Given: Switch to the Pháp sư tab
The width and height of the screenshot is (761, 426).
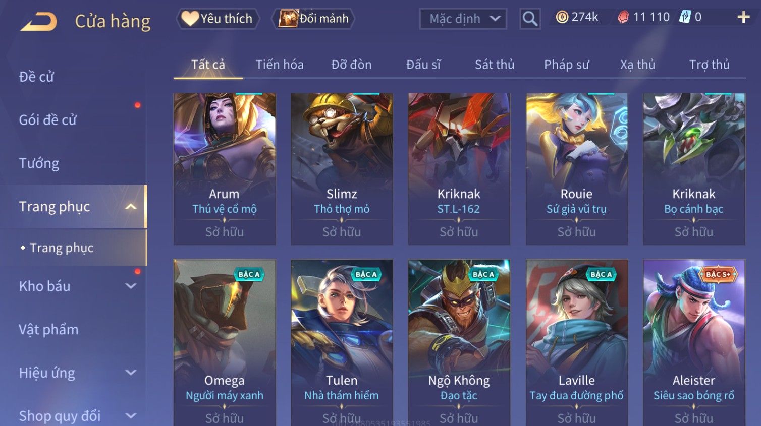Looking at the screenshot, I should 566,65.
